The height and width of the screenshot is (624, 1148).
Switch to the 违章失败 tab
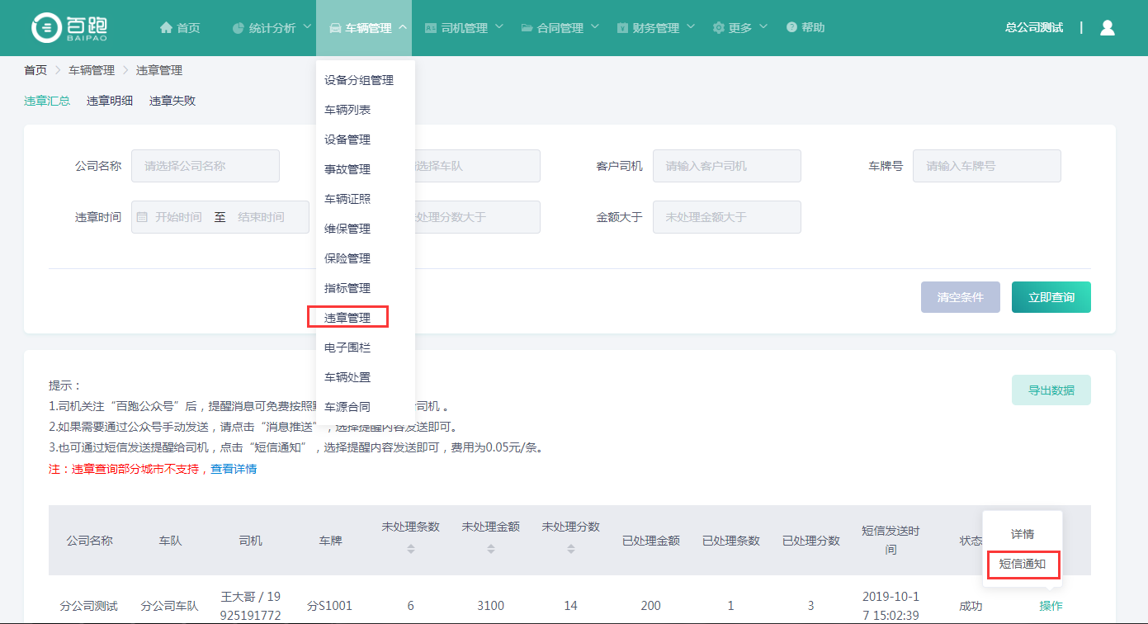172,101
